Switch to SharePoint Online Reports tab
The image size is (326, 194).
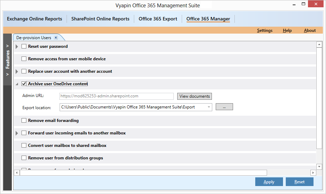(x=100, y=19)
